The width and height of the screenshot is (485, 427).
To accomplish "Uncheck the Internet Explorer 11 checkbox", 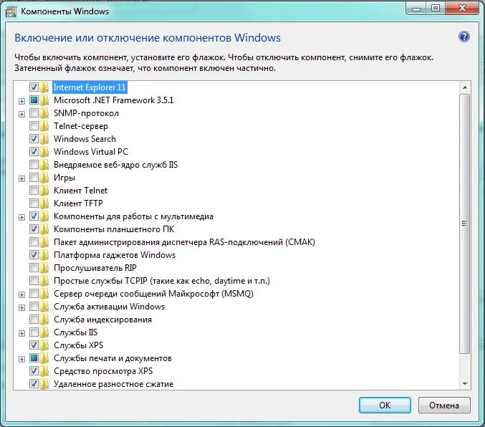I will 34,87.
